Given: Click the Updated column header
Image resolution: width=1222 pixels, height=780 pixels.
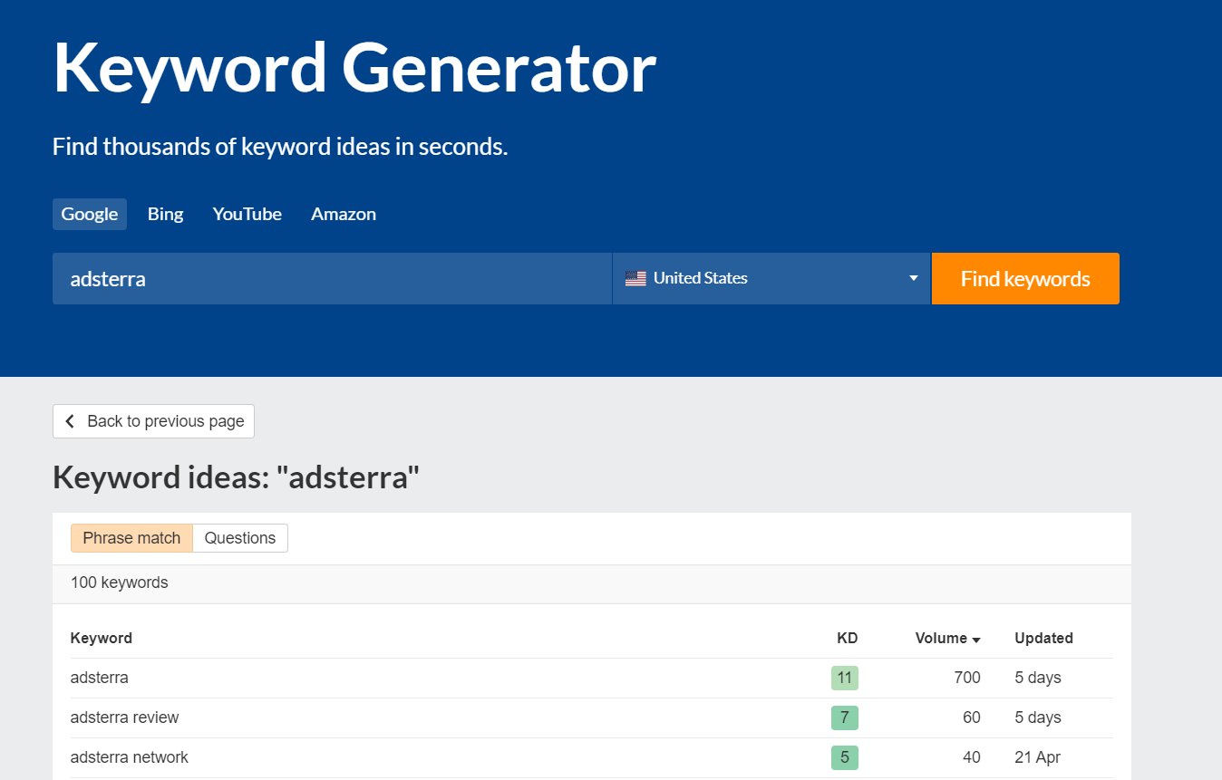Looking at the screenshot, I should click(1043, 638).
